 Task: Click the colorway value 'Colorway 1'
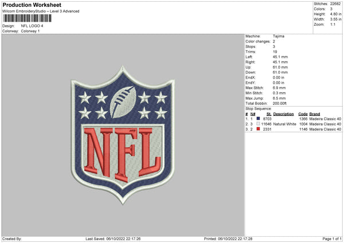(30, 31)
